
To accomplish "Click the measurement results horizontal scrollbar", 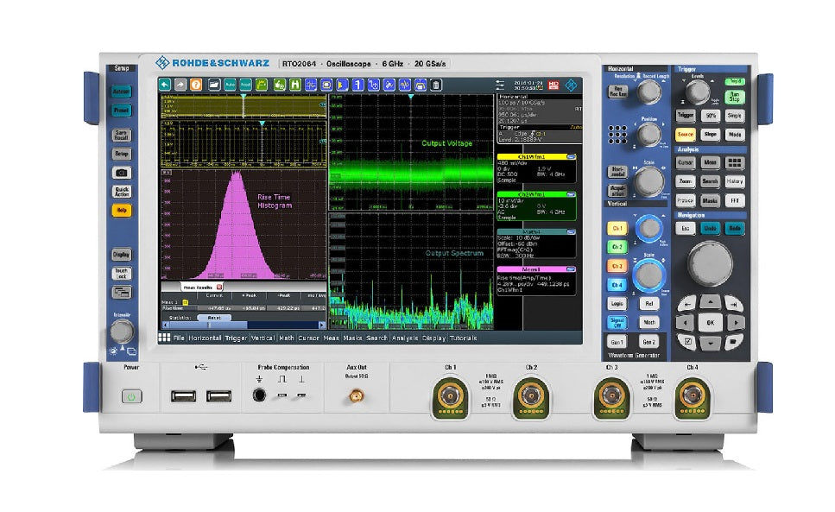I will [242, 326].
